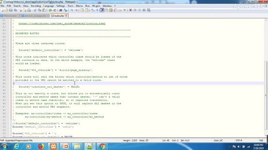
Task: Open the Language menu
Action: (49, 6)
